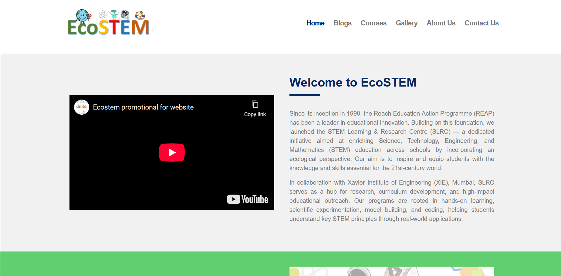Open the EcoSTEM channel avatar on the video
The height and width of the screenshot is (276, 561).
pos(81,107)
